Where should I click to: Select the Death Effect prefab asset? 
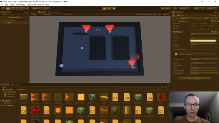pos(138,97)
